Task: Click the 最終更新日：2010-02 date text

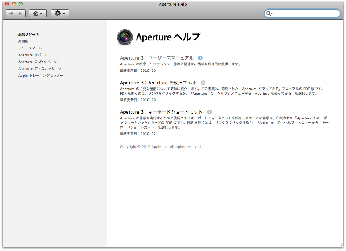Action: [138, 134]
